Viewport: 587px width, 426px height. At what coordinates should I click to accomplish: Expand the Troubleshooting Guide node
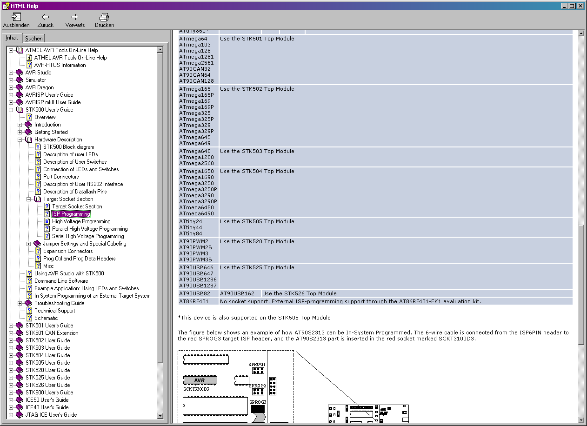[20, 303]
